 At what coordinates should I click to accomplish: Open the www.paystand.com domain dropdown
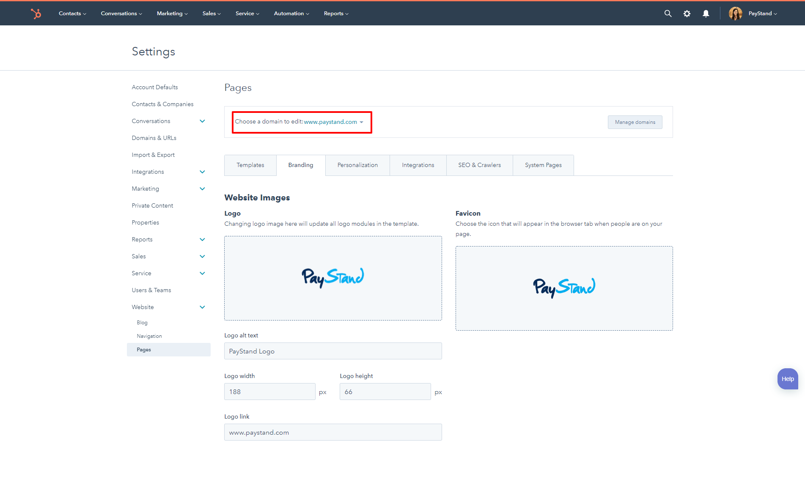(x=333, y=122)
